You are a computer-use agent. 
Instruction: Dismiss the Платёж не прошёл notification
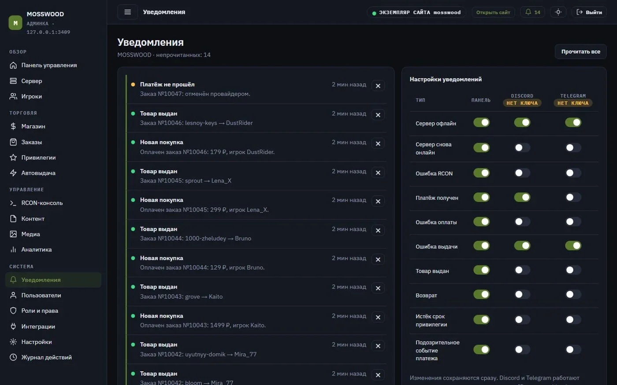pos(378,86)
